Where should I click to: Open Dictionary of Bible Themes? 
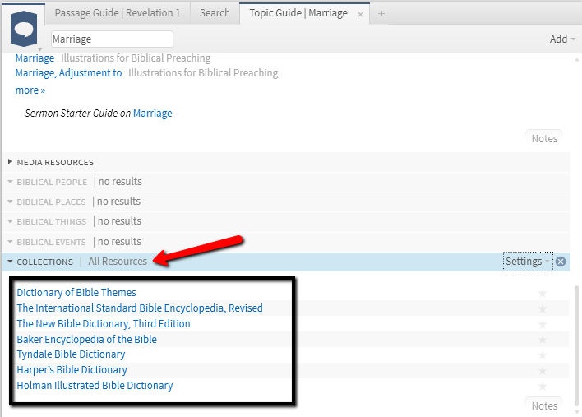[x=76, y=293]
